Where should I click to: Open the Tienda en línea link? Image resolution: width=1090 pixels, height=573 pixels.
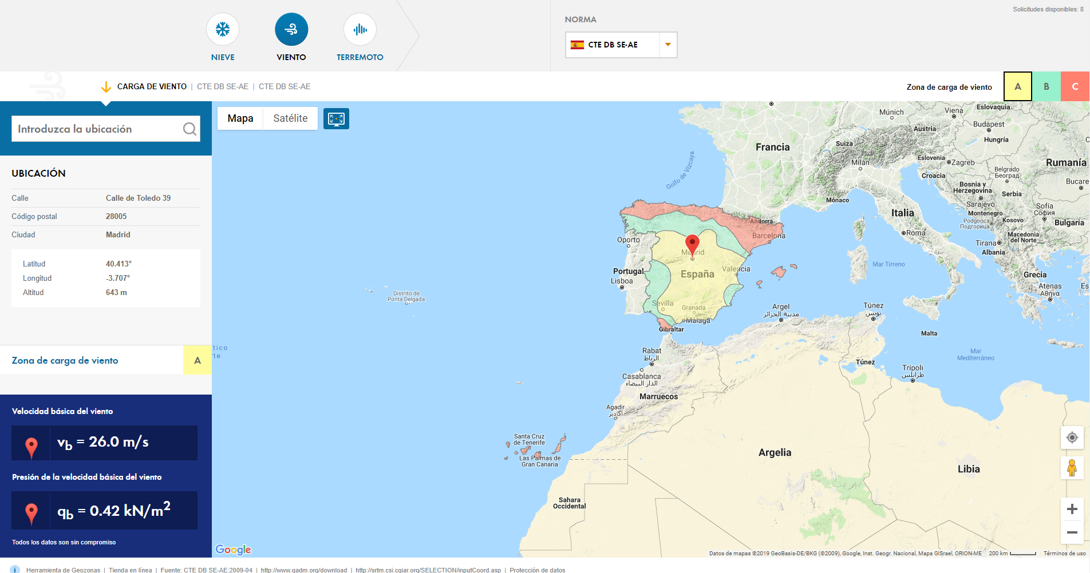tap(131, 570)
